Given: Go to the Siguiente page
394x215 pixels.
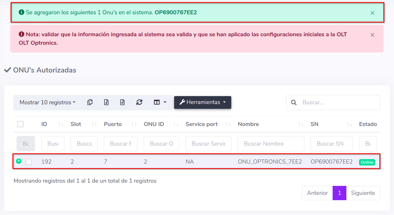Looking at the screenshot, I should pyautogui.click(x=363, y=193).
